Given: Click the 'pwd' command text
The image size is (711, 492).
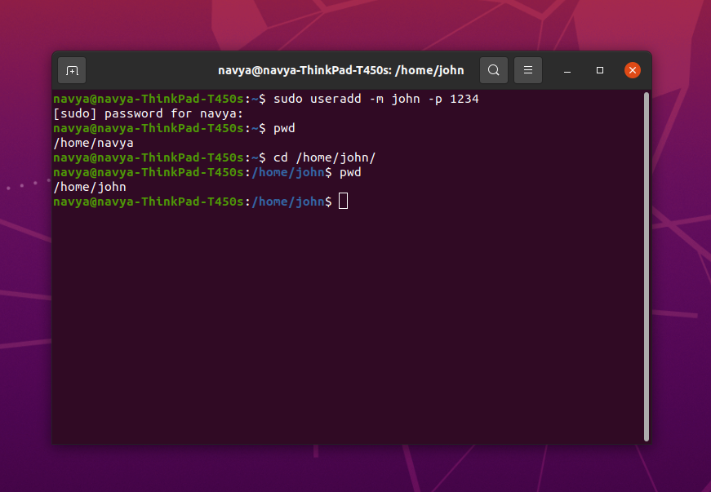Looking at the screenshot, I should point(285,128).
